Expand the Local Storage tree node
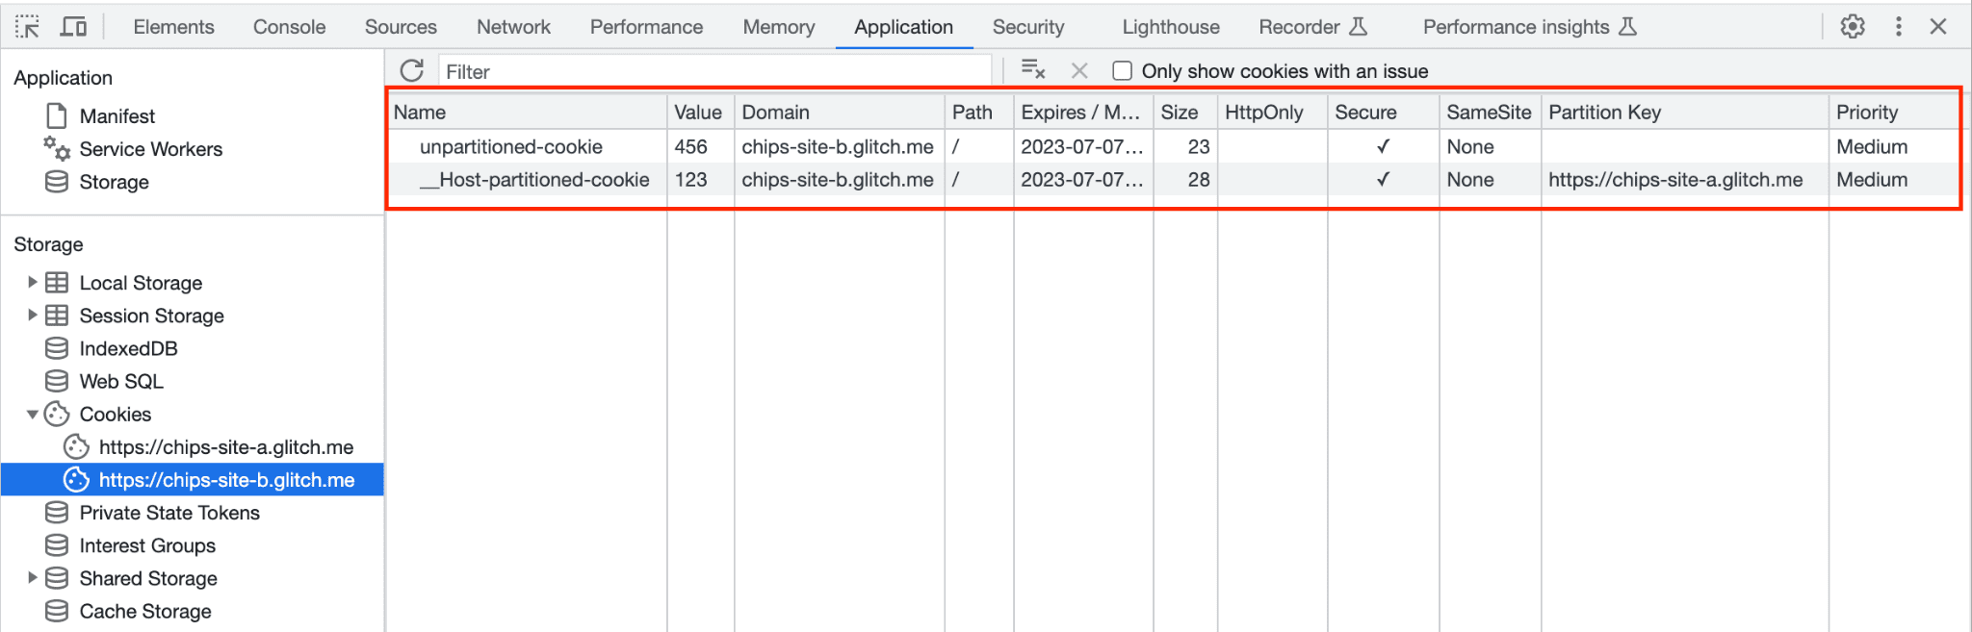This screenshot has height=632, width=1972. pyautogui.click(x=32, y=283)
